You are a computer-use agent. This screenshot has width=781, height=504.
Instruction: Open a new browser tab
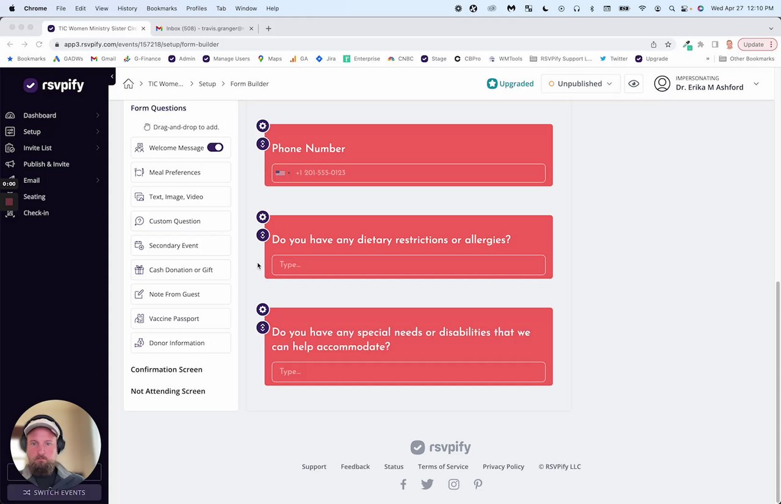point(268,29)
